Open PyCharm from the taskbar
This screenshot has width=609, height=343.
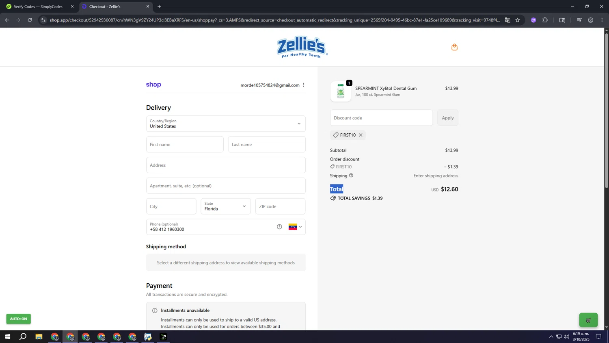(x=163, y=336)
